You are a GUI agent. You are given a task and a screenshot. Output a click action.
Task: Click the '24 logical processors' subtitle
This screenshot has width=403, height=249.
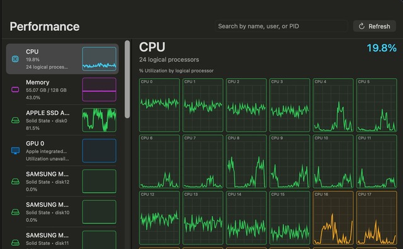(x=169, y=60)
